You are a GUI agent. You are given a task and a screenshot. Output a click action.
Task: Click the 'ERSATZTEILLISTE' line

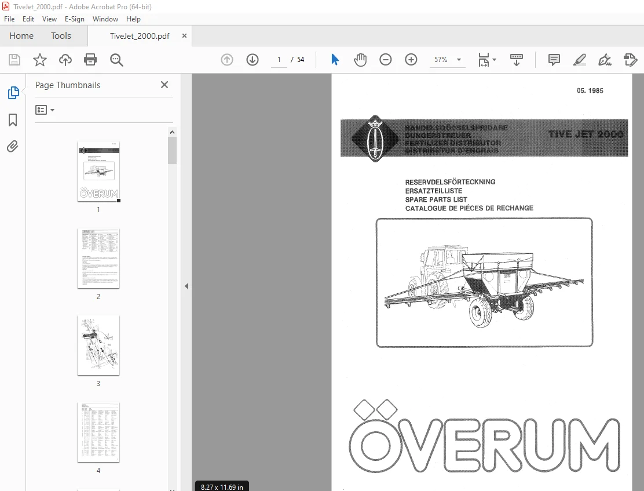point(433,191)
